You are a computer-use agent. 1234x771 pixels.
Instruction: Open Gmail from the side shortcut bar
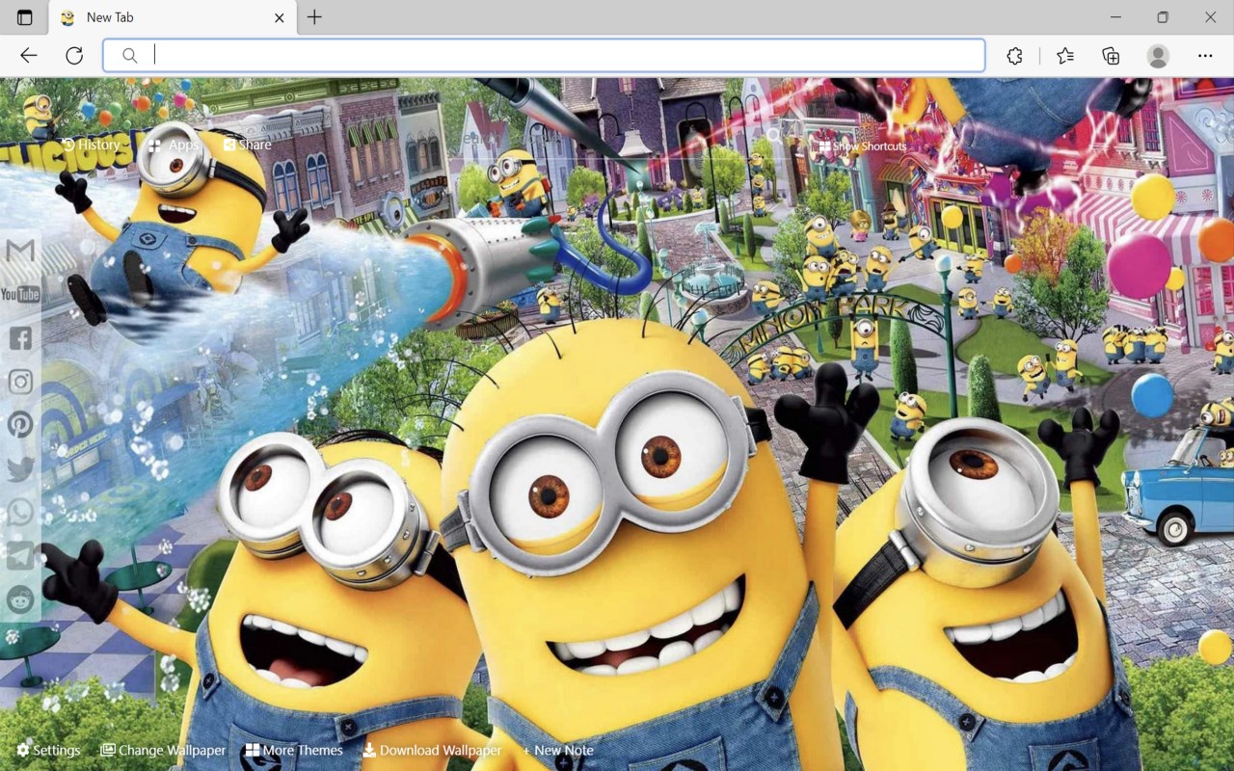click(x=20, y=251)
